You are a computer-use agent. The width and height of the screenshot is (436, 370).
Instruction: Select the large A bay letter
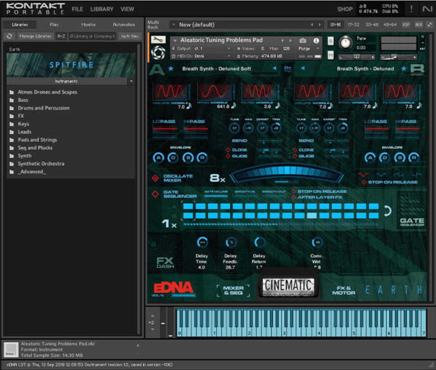(157, 69)
